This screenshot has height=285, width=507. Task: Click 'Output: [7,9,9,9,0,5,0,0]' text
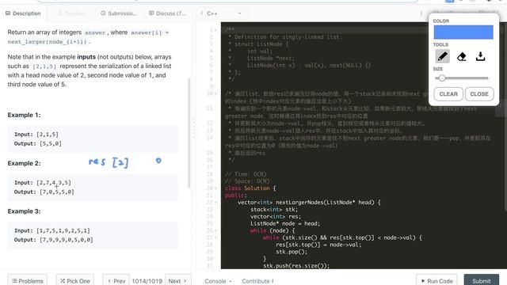click(x=54, y=240)
